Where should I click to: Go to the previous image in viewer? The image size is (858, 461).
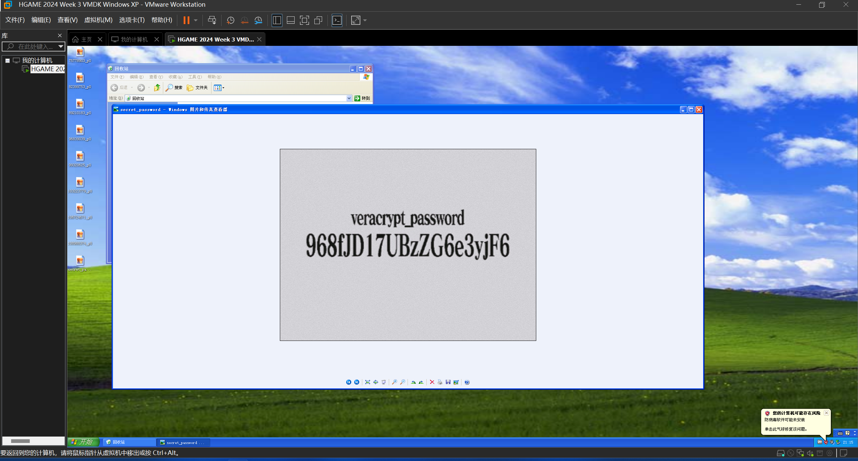click(x=349, y=382)
